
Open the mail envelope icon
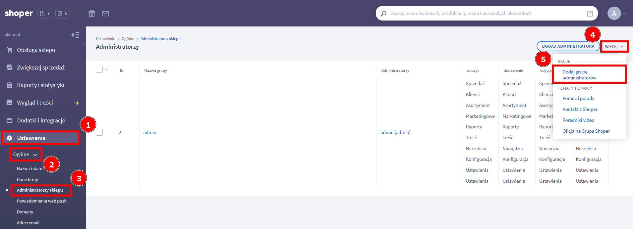(x=105, y=14)
